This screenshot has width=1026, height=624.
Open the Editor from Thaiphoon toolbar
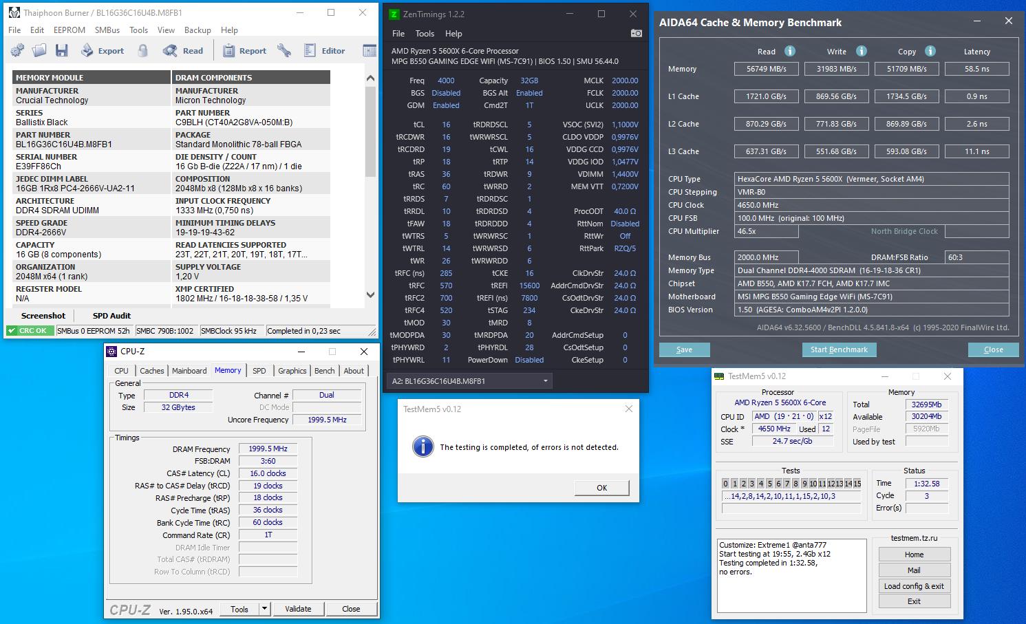coord(325,50)
